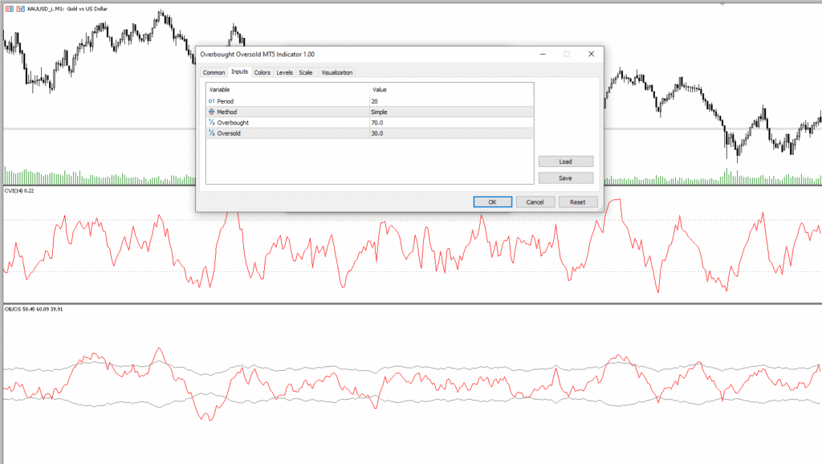Switch to the Common tab
Viewport: 822px width, 464px height.
point(214,72)
